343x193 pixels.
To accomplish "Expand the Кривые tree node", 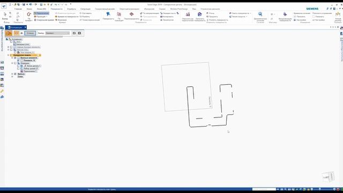I will pyautogui.click(x=12, y=74).
